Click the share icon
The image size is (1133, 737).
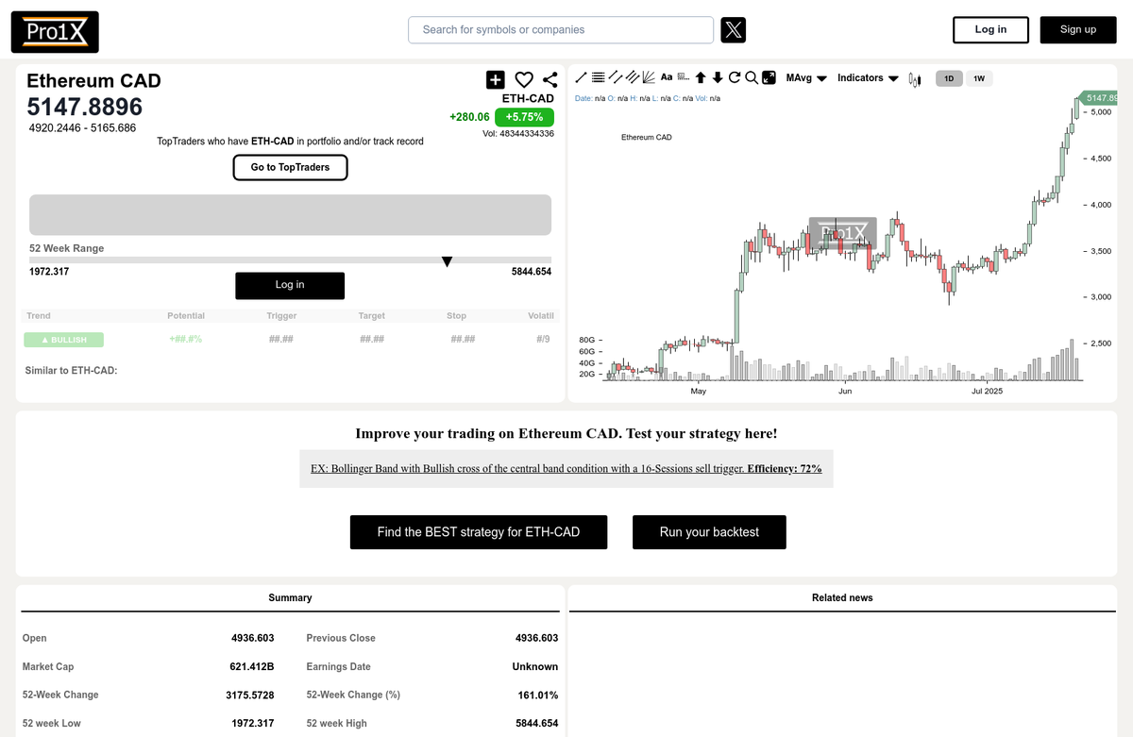550,80
